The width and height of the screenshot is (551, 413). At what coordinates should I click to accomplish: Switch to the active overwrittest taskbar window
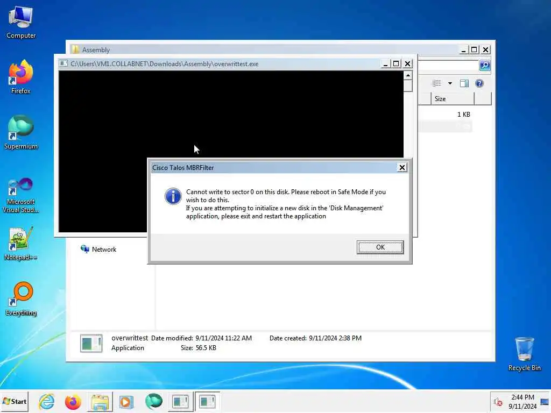click(x=207, y=401)
